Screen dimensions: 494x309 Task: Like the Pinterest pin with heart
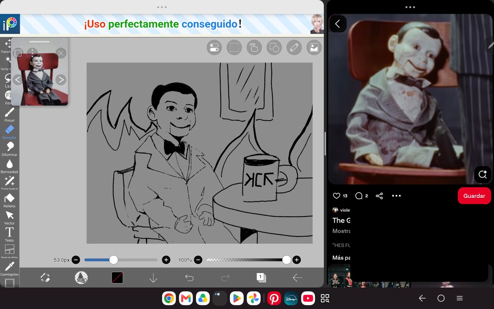(337, 196)
